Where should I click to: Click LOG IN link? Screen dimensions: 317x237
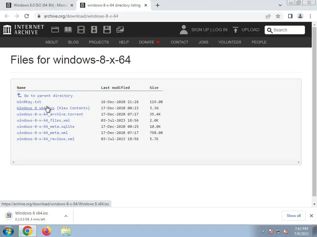[x=220, y=30]
